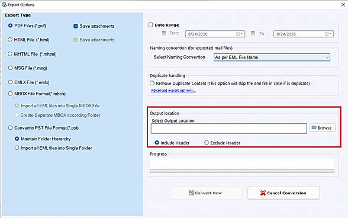Select HTML File (*.html) export type
The image size is (348, 218).
click(x=10, y=40)
